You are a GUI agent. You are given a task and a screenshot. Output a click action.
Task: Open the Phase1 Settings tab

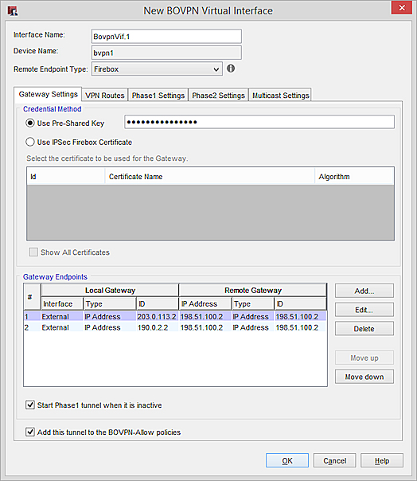(158, 96)
